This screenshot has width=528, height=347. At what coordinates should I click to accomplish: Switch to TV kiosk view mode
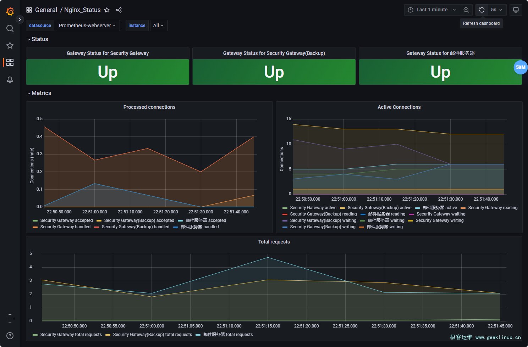[x=516, y=10]
